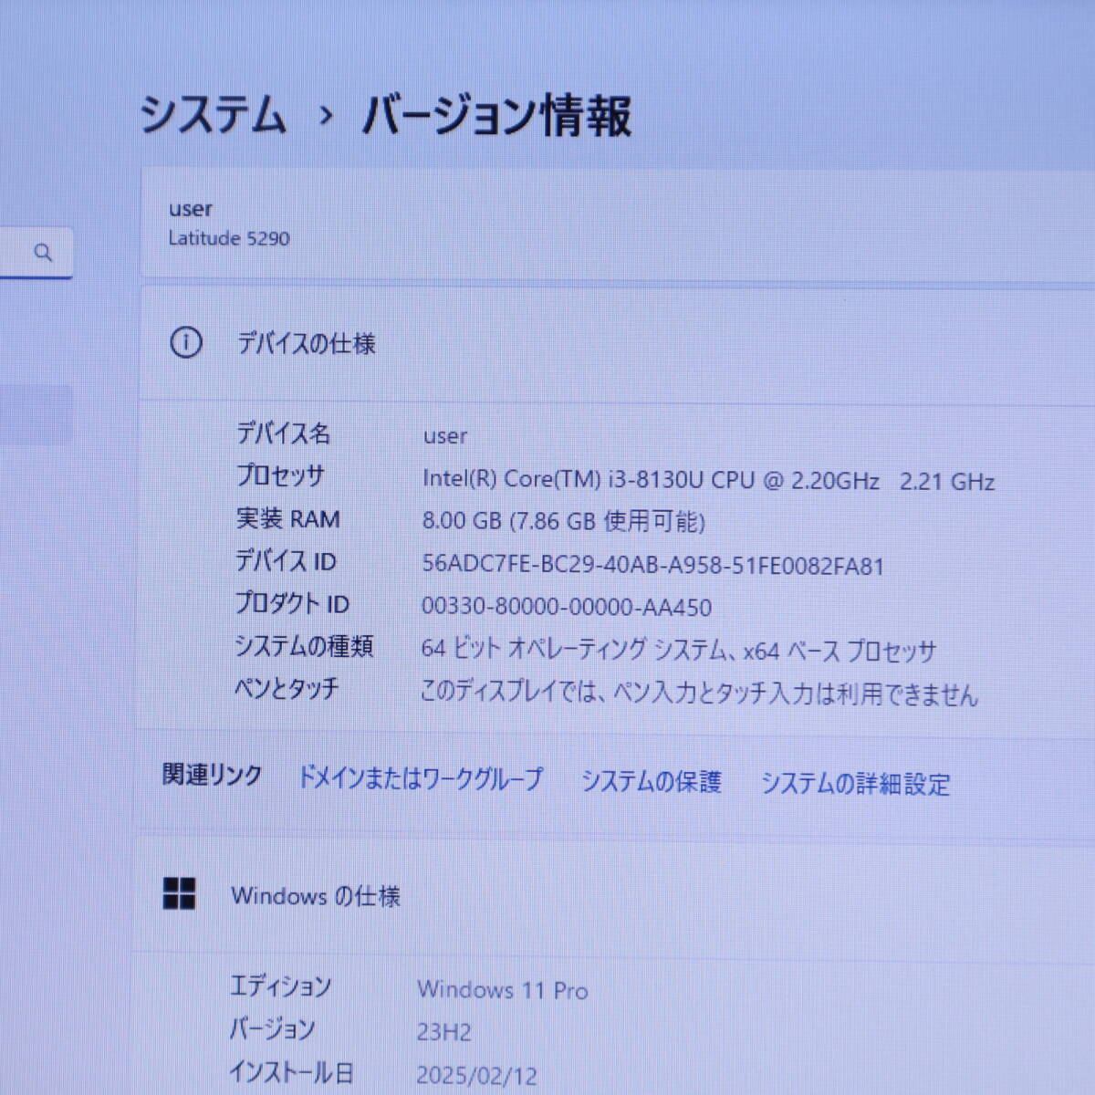Click the device name value user

coord(444,436)
